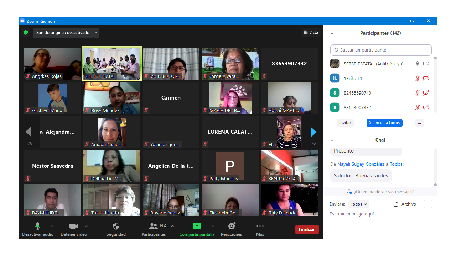
Task: Open the more options button beside Silenciar
Action: coord(419,123)
